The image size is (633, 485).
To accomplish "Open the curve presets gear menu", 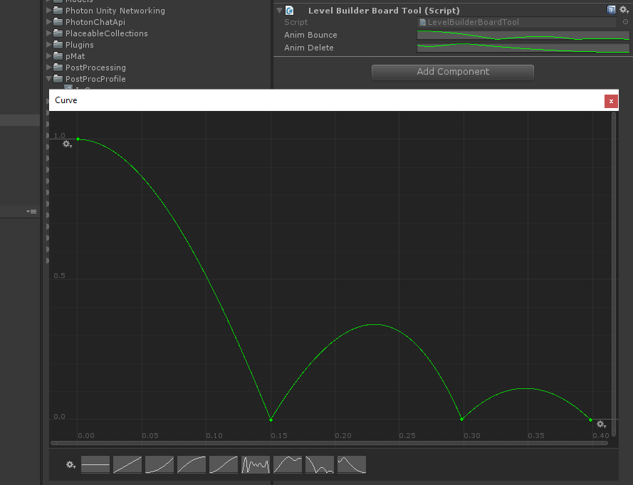I will [70, 464].
